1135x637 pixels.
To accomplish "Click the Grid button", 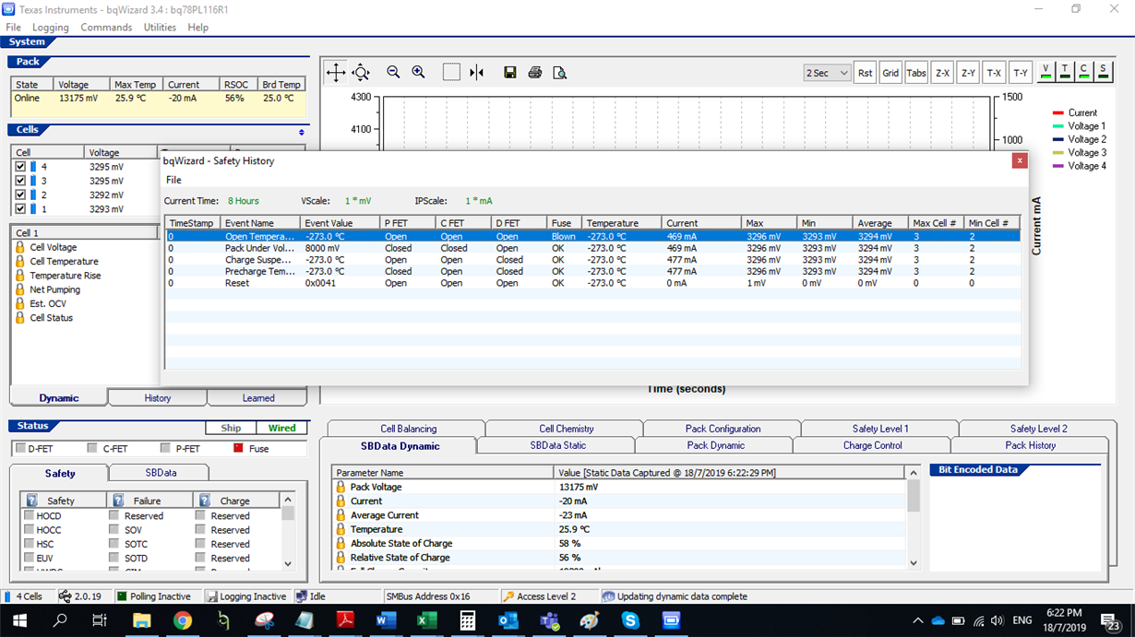I will point(890,73).
